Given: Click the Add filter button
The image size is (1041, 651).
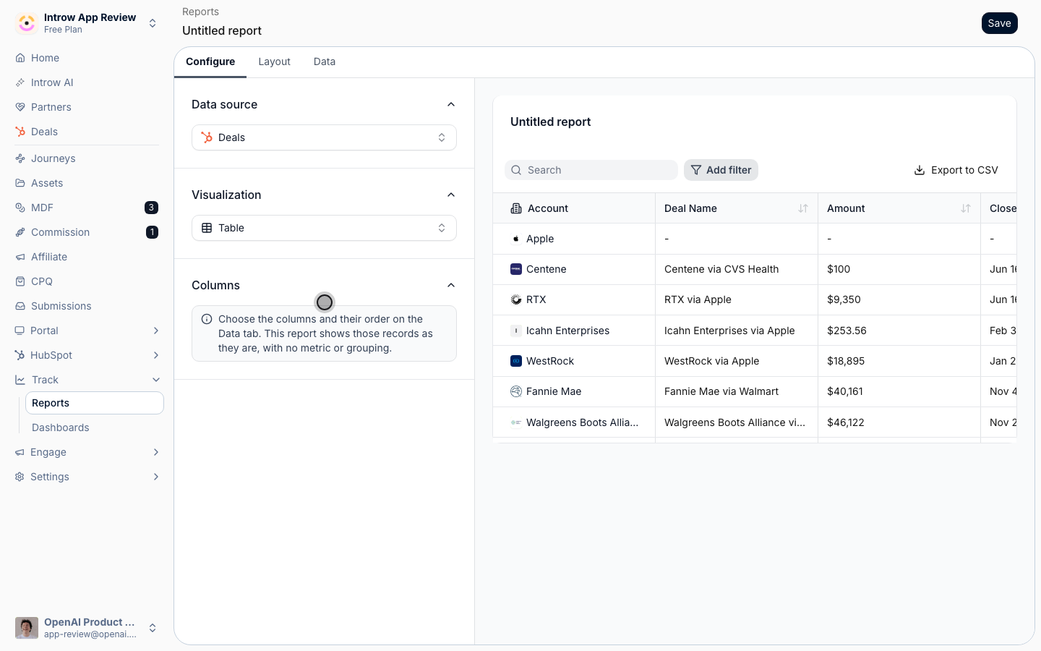Looking at the screenshot, I should (x=721, y=170).
